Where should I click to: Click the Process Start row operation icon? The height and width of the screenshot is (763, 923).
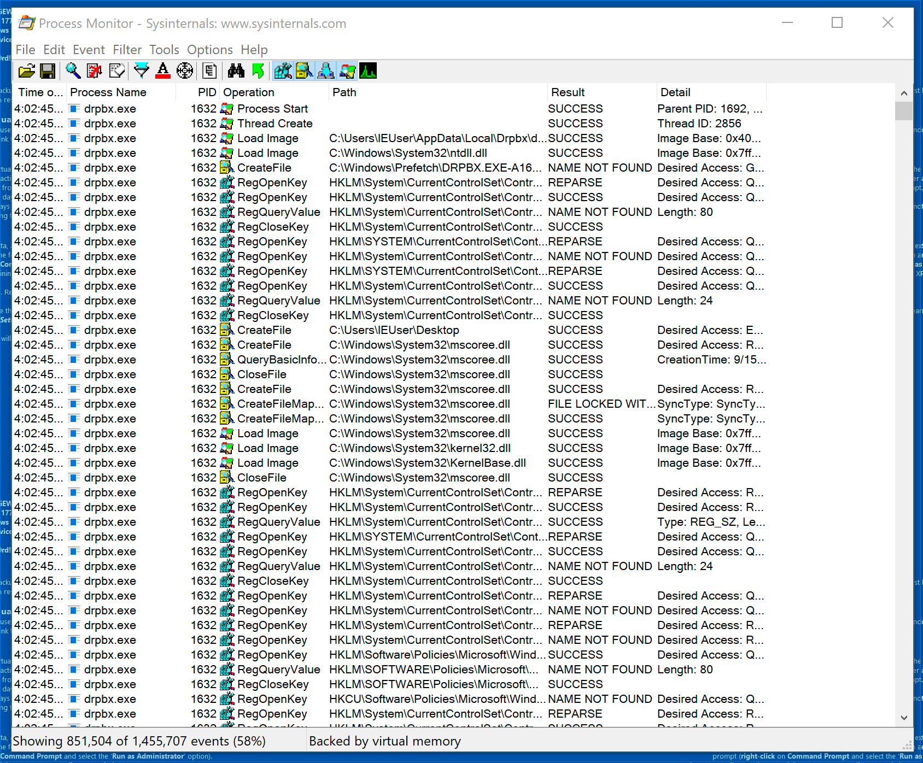coord(227,109)
